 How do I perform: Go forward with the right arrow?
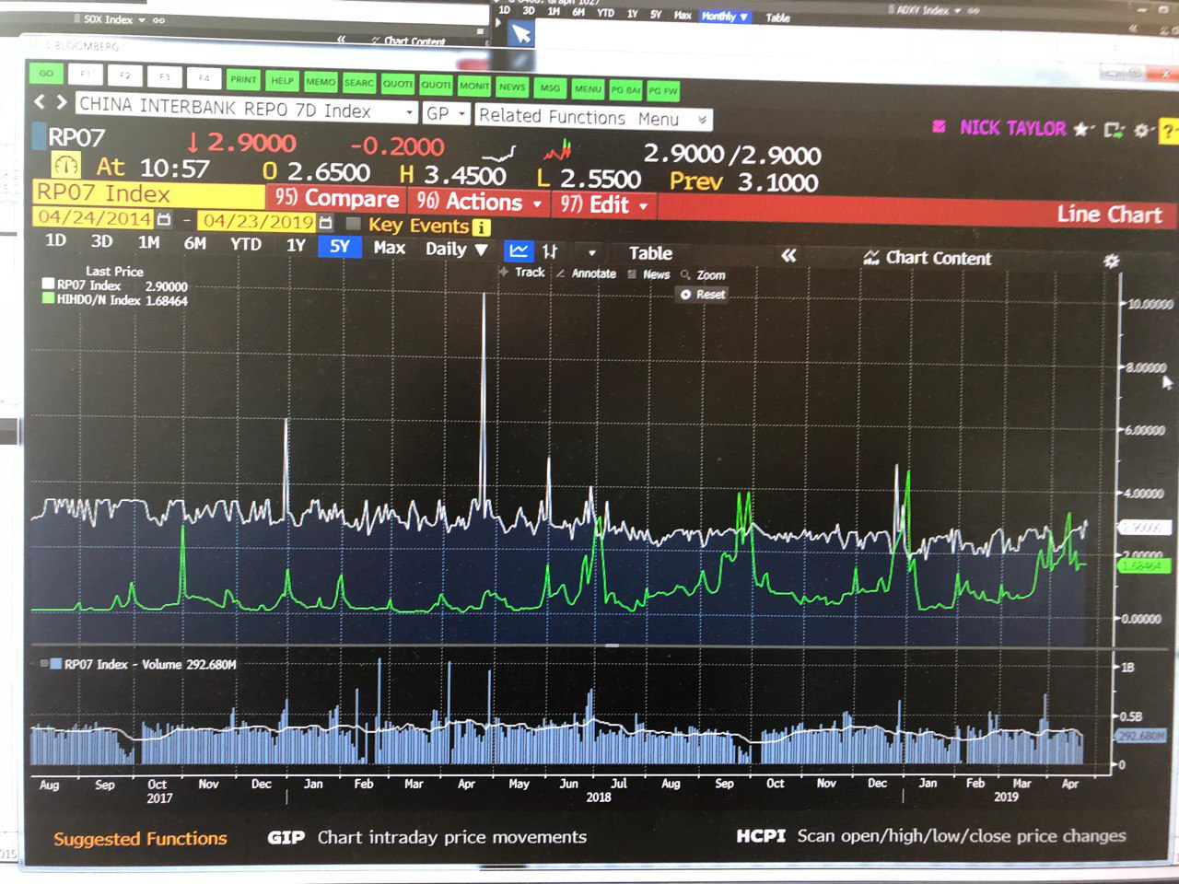pyautogui.click(x=61, y=101)
